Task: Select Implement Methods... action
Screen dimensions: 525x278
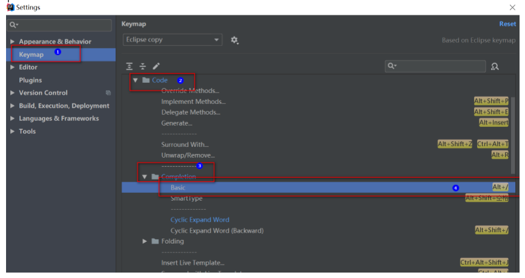Action: [193, 102]
